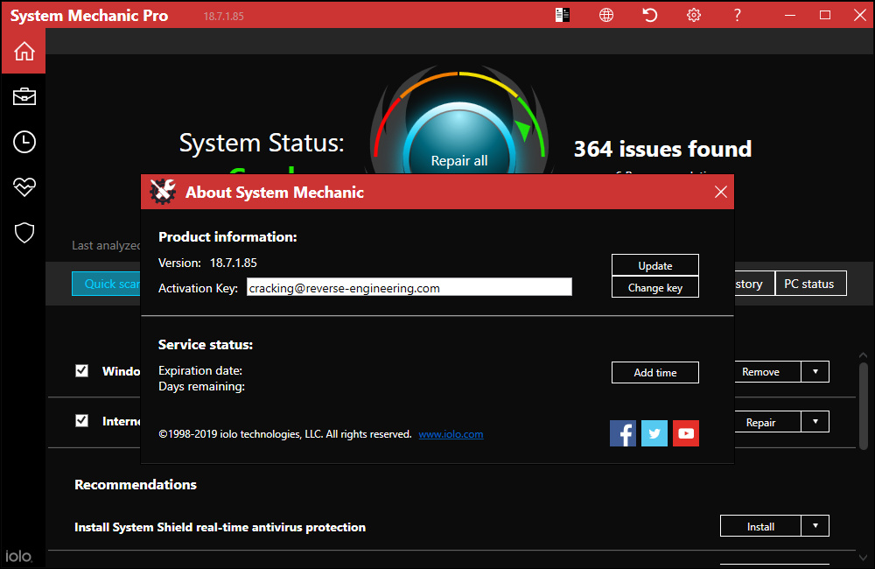Screen dimensions: 875x569
Task: Click the iolo logo in sidebar
Action: (19, 556)
